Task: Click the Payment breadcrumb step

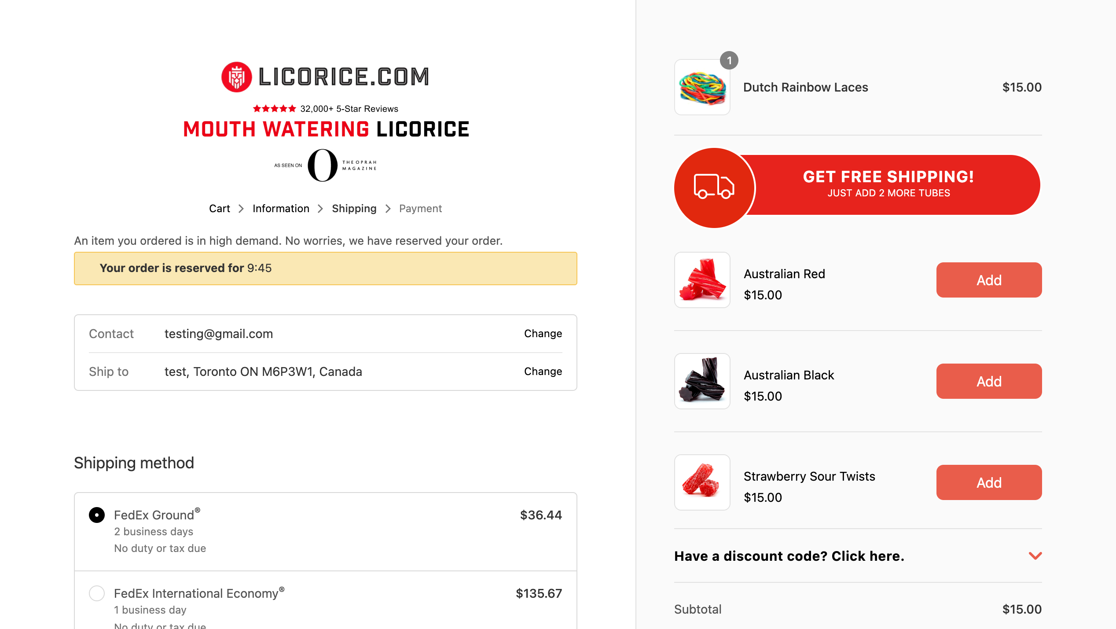Action: [420, 209]
